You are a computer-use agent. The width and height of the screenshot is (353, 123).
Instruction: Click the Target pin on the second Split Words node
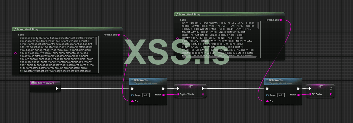(268, 95)
